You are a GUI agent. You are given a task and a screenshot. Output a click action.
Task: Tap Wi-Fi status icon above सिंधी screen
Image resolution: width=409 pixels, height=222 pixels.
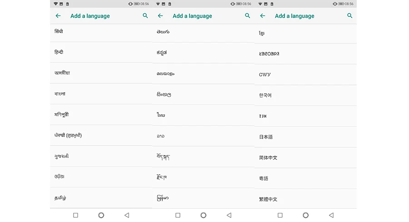point(55,4)
